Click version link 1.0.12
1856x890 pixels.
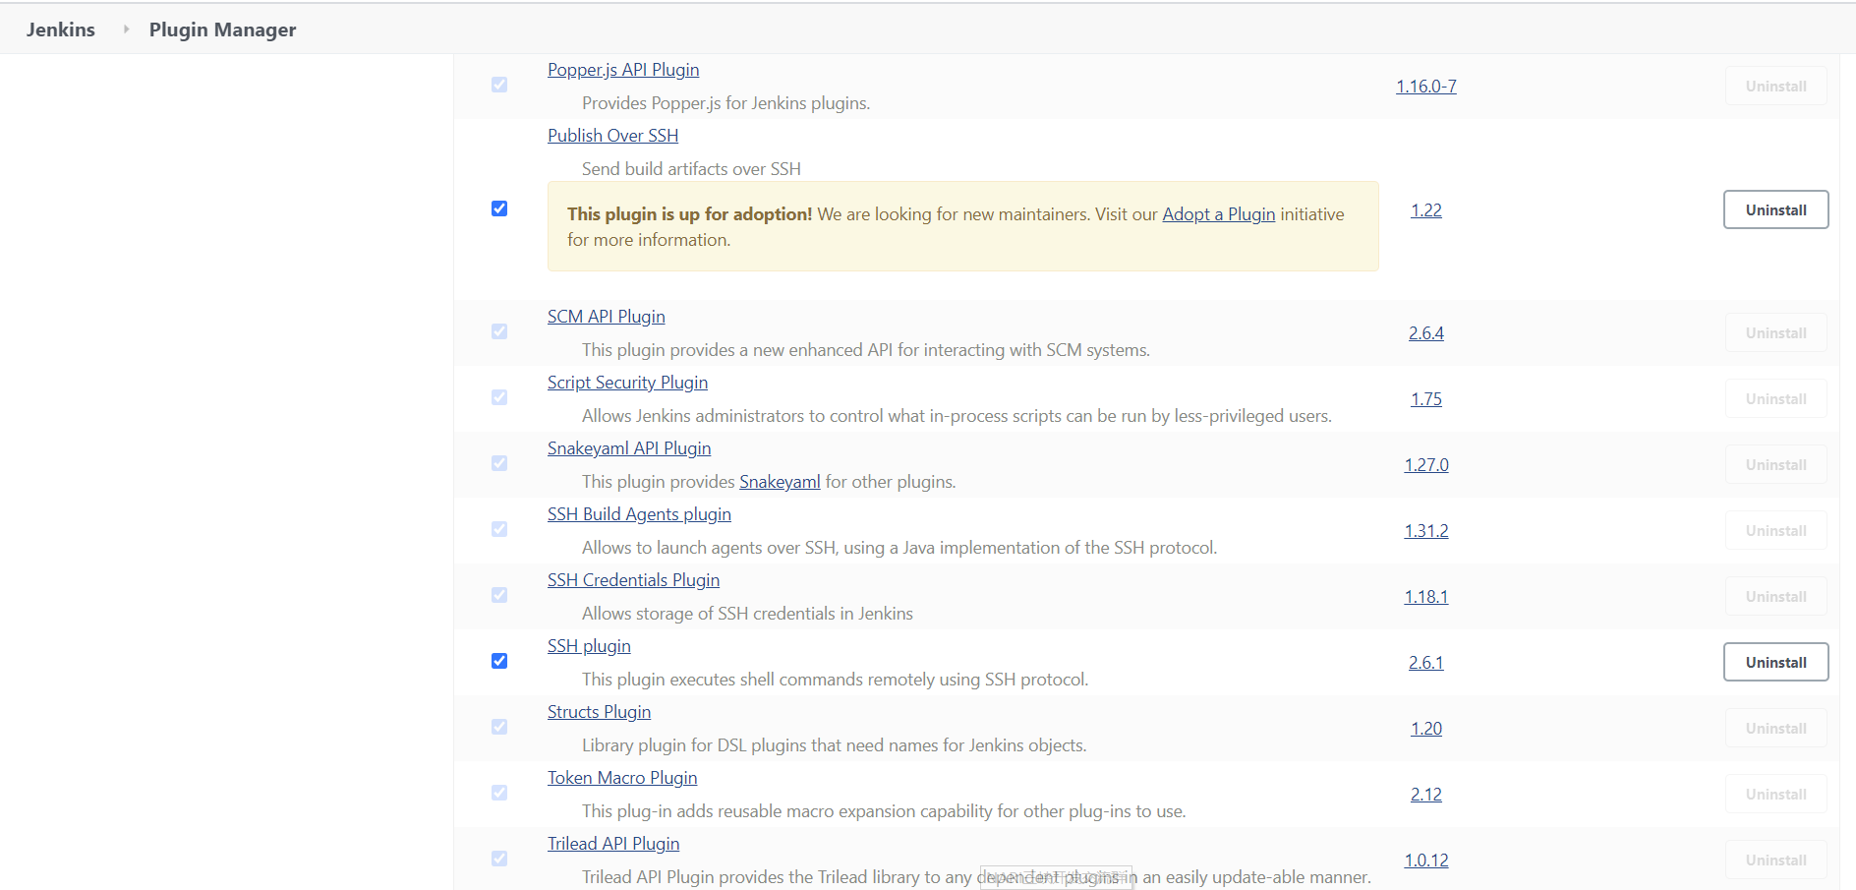click(x=1425, y=860)
